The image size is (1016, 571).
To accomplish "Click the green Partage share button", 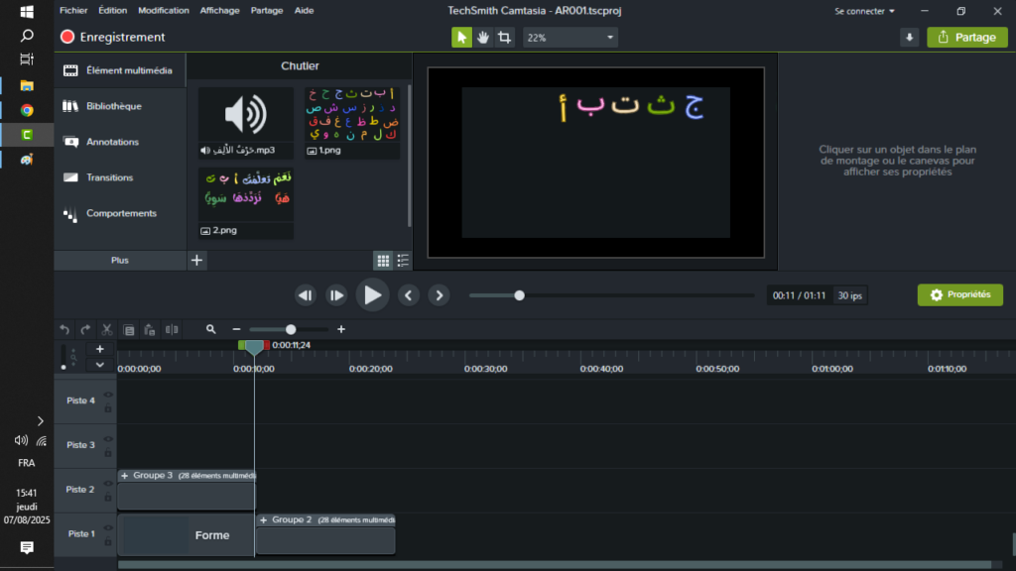I will coord(966,38).
